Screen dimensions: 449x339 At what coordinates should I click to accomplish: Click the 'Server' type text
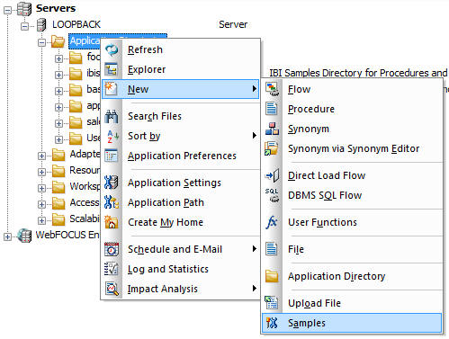click(x=233, y=24)
